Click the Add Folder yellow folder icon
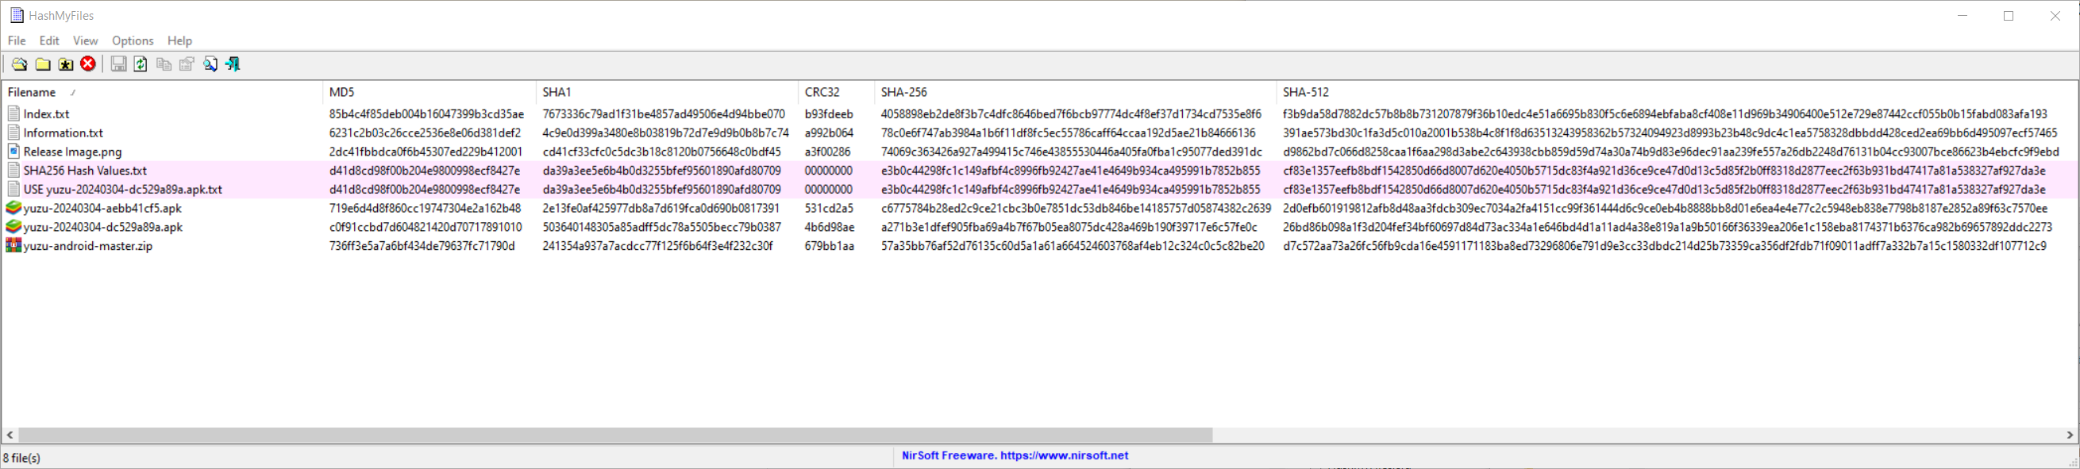This screenshot has height=469, width=2080. (43, 63)
